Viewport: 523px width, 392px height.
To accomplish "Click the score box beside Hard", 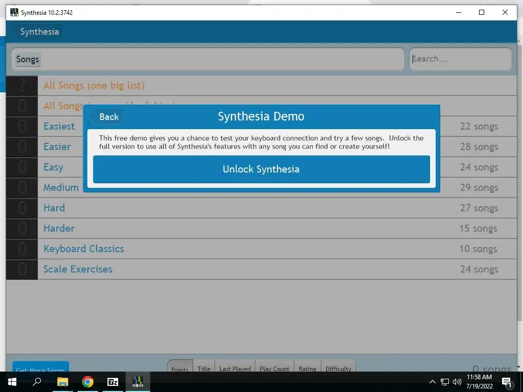I will 22,208.
